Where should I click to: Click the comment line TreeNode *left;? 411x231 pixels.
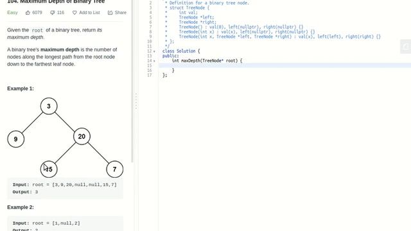(197, 17)
